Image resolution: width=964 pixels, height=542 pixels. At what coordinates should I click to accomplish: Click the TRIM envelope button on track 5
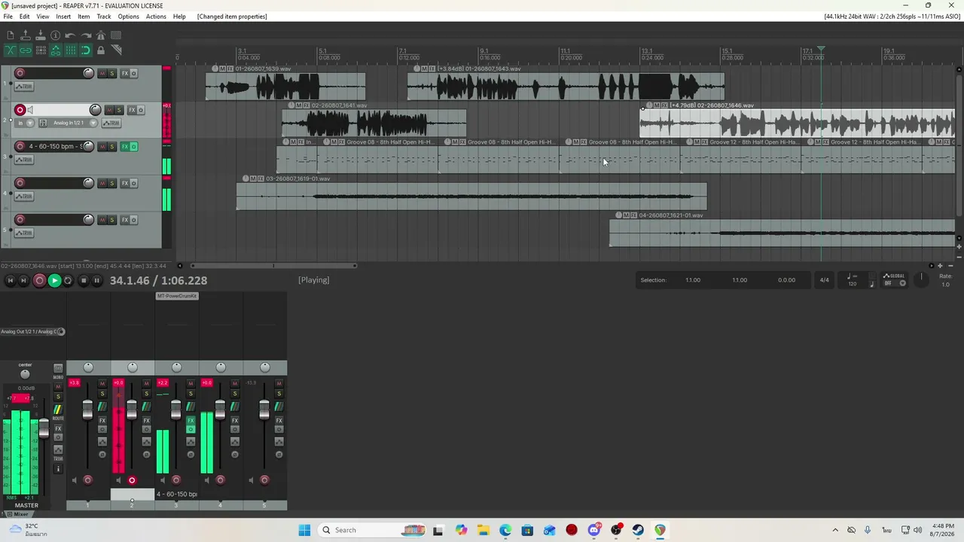pos(23,233)
